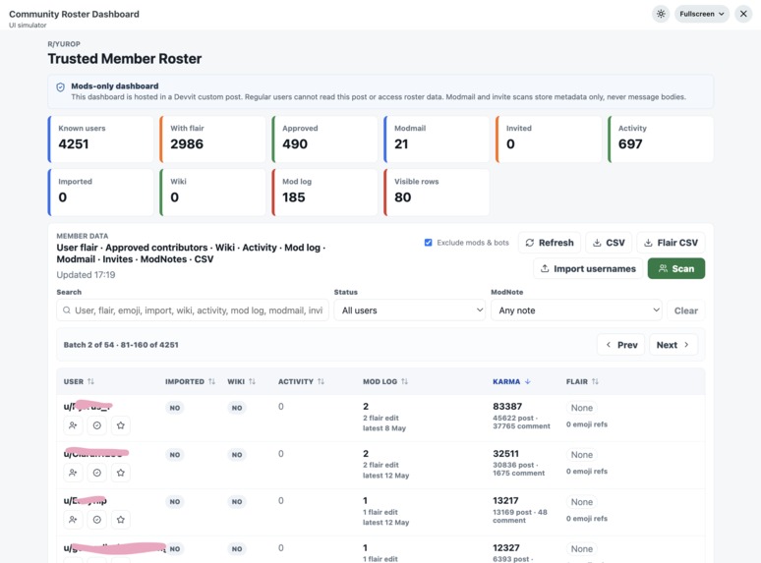Click the Activity 697 card
This screenshot has height=563, width=761.
pos(661,140)
